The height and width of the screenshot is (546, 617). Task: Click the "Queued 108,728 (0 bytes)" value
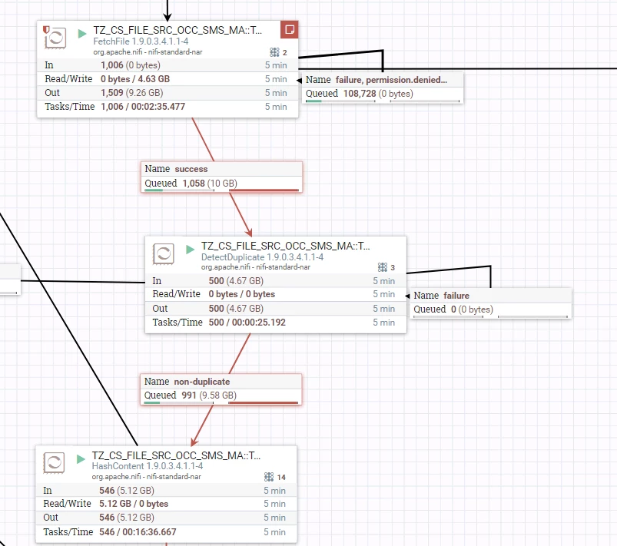point(378,94)
